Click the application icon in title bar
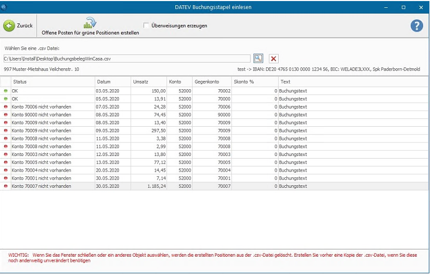The height and width of the screenshot is (276, 431). click(4, 7)
